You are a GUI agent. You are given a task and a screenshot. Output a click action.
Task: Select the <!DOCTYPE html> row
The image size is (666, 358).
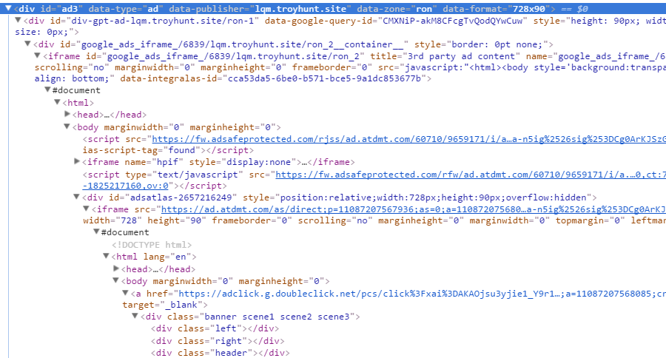click(152, 245)
